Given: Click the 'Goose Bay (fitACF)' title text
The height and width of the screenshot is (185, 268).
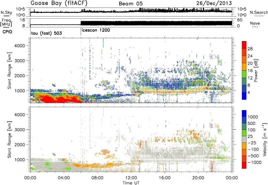Looking at the screenshot, I should tap(59, 3).
